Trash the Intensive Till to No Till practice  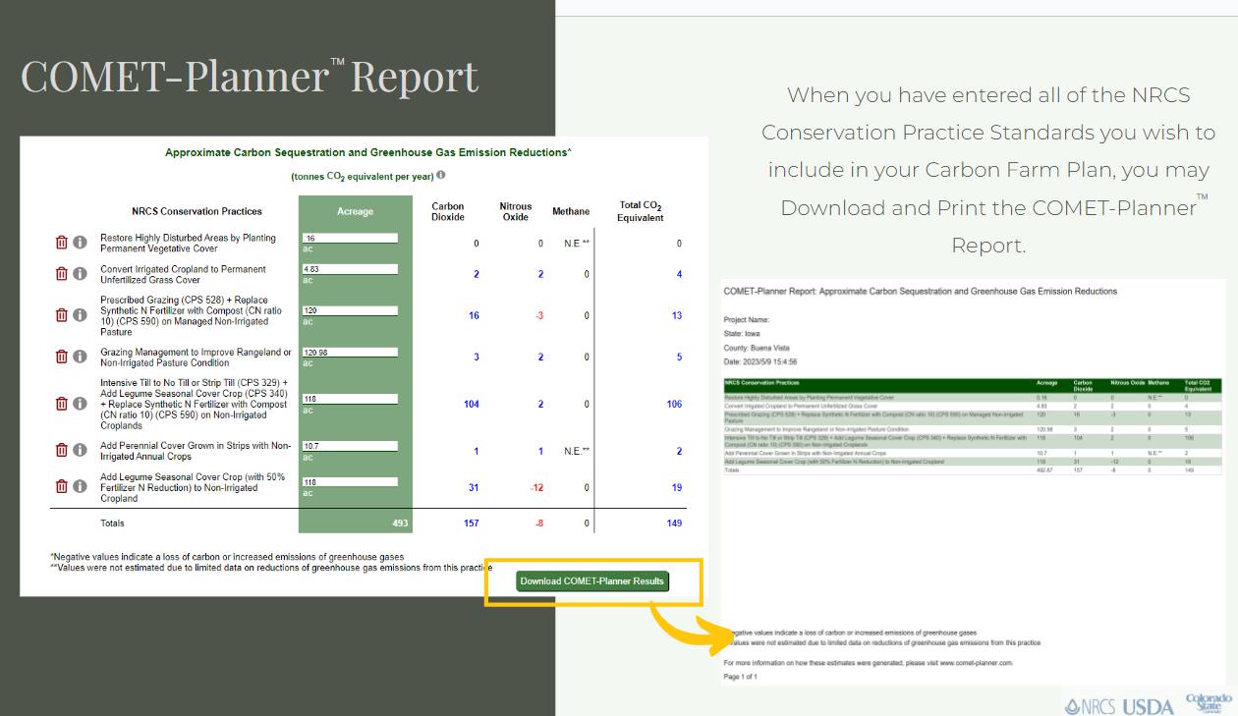61,404
